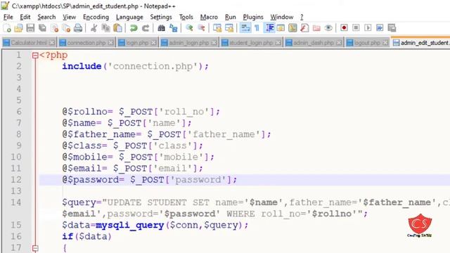Click the Save All icon
Viewport: 450px width, 253px height.
42,28
